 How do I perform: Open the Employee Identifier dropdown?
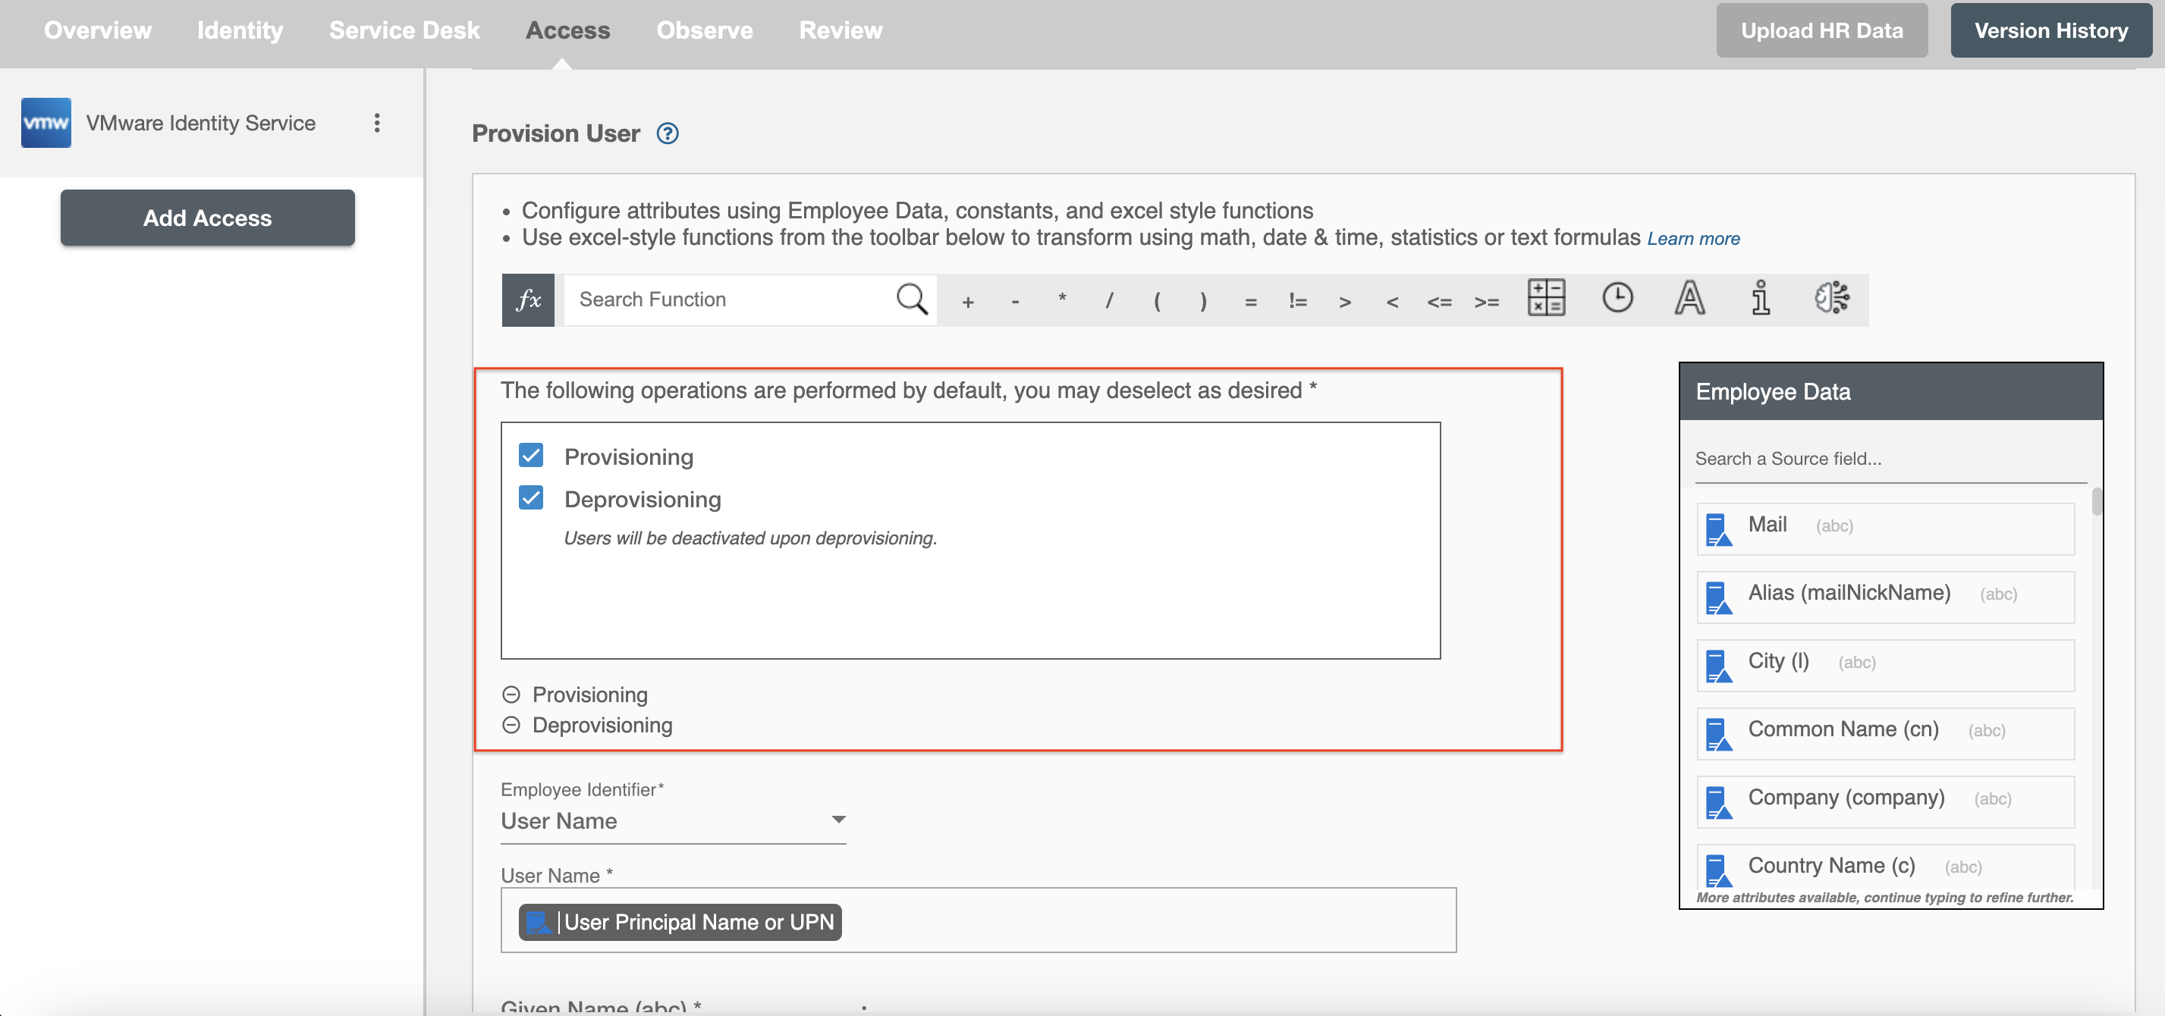coord(838,819)
